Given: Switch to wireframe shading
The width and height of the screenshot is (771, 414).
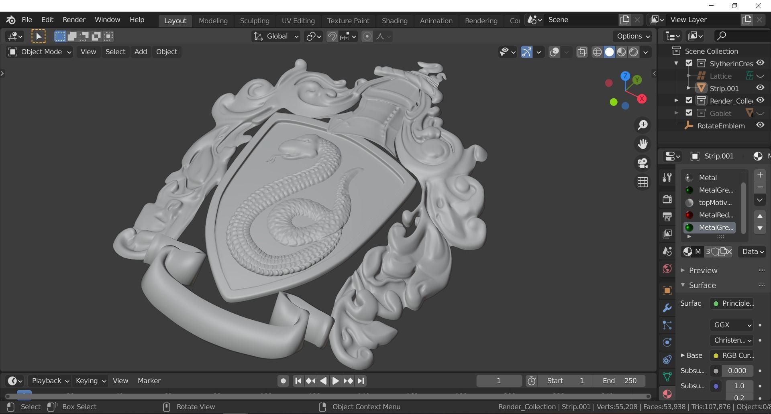Looking at the screenshot, I should coord(597,52).
